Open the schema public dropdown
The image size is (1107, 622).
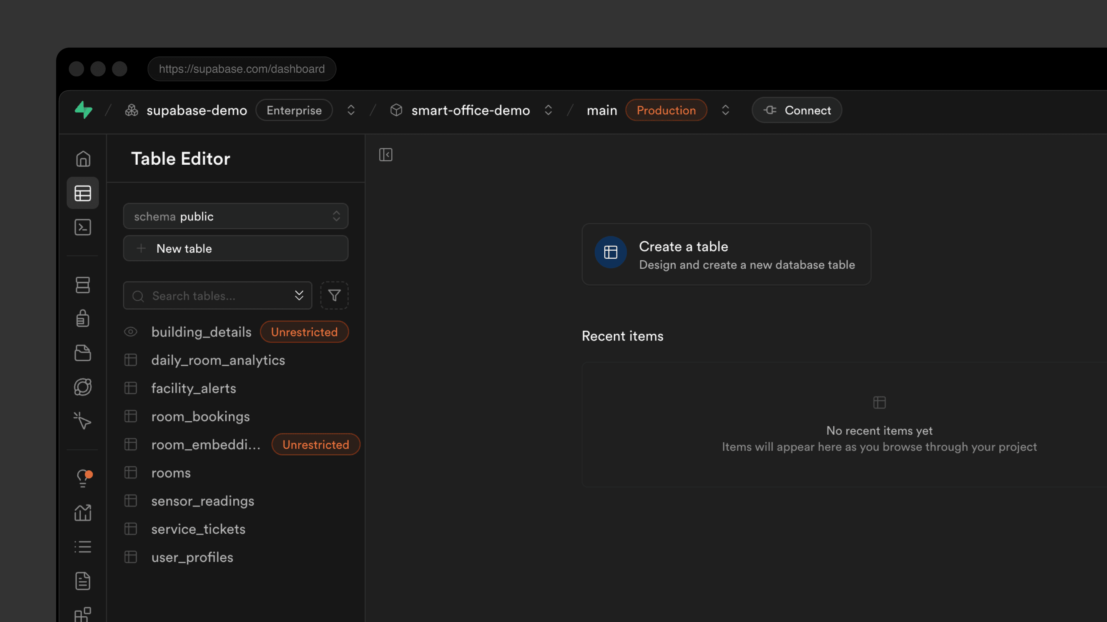point(236,216)
